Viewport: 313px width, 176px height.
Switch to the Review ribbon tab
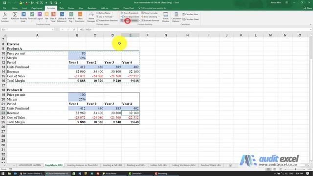pos(71,8)
